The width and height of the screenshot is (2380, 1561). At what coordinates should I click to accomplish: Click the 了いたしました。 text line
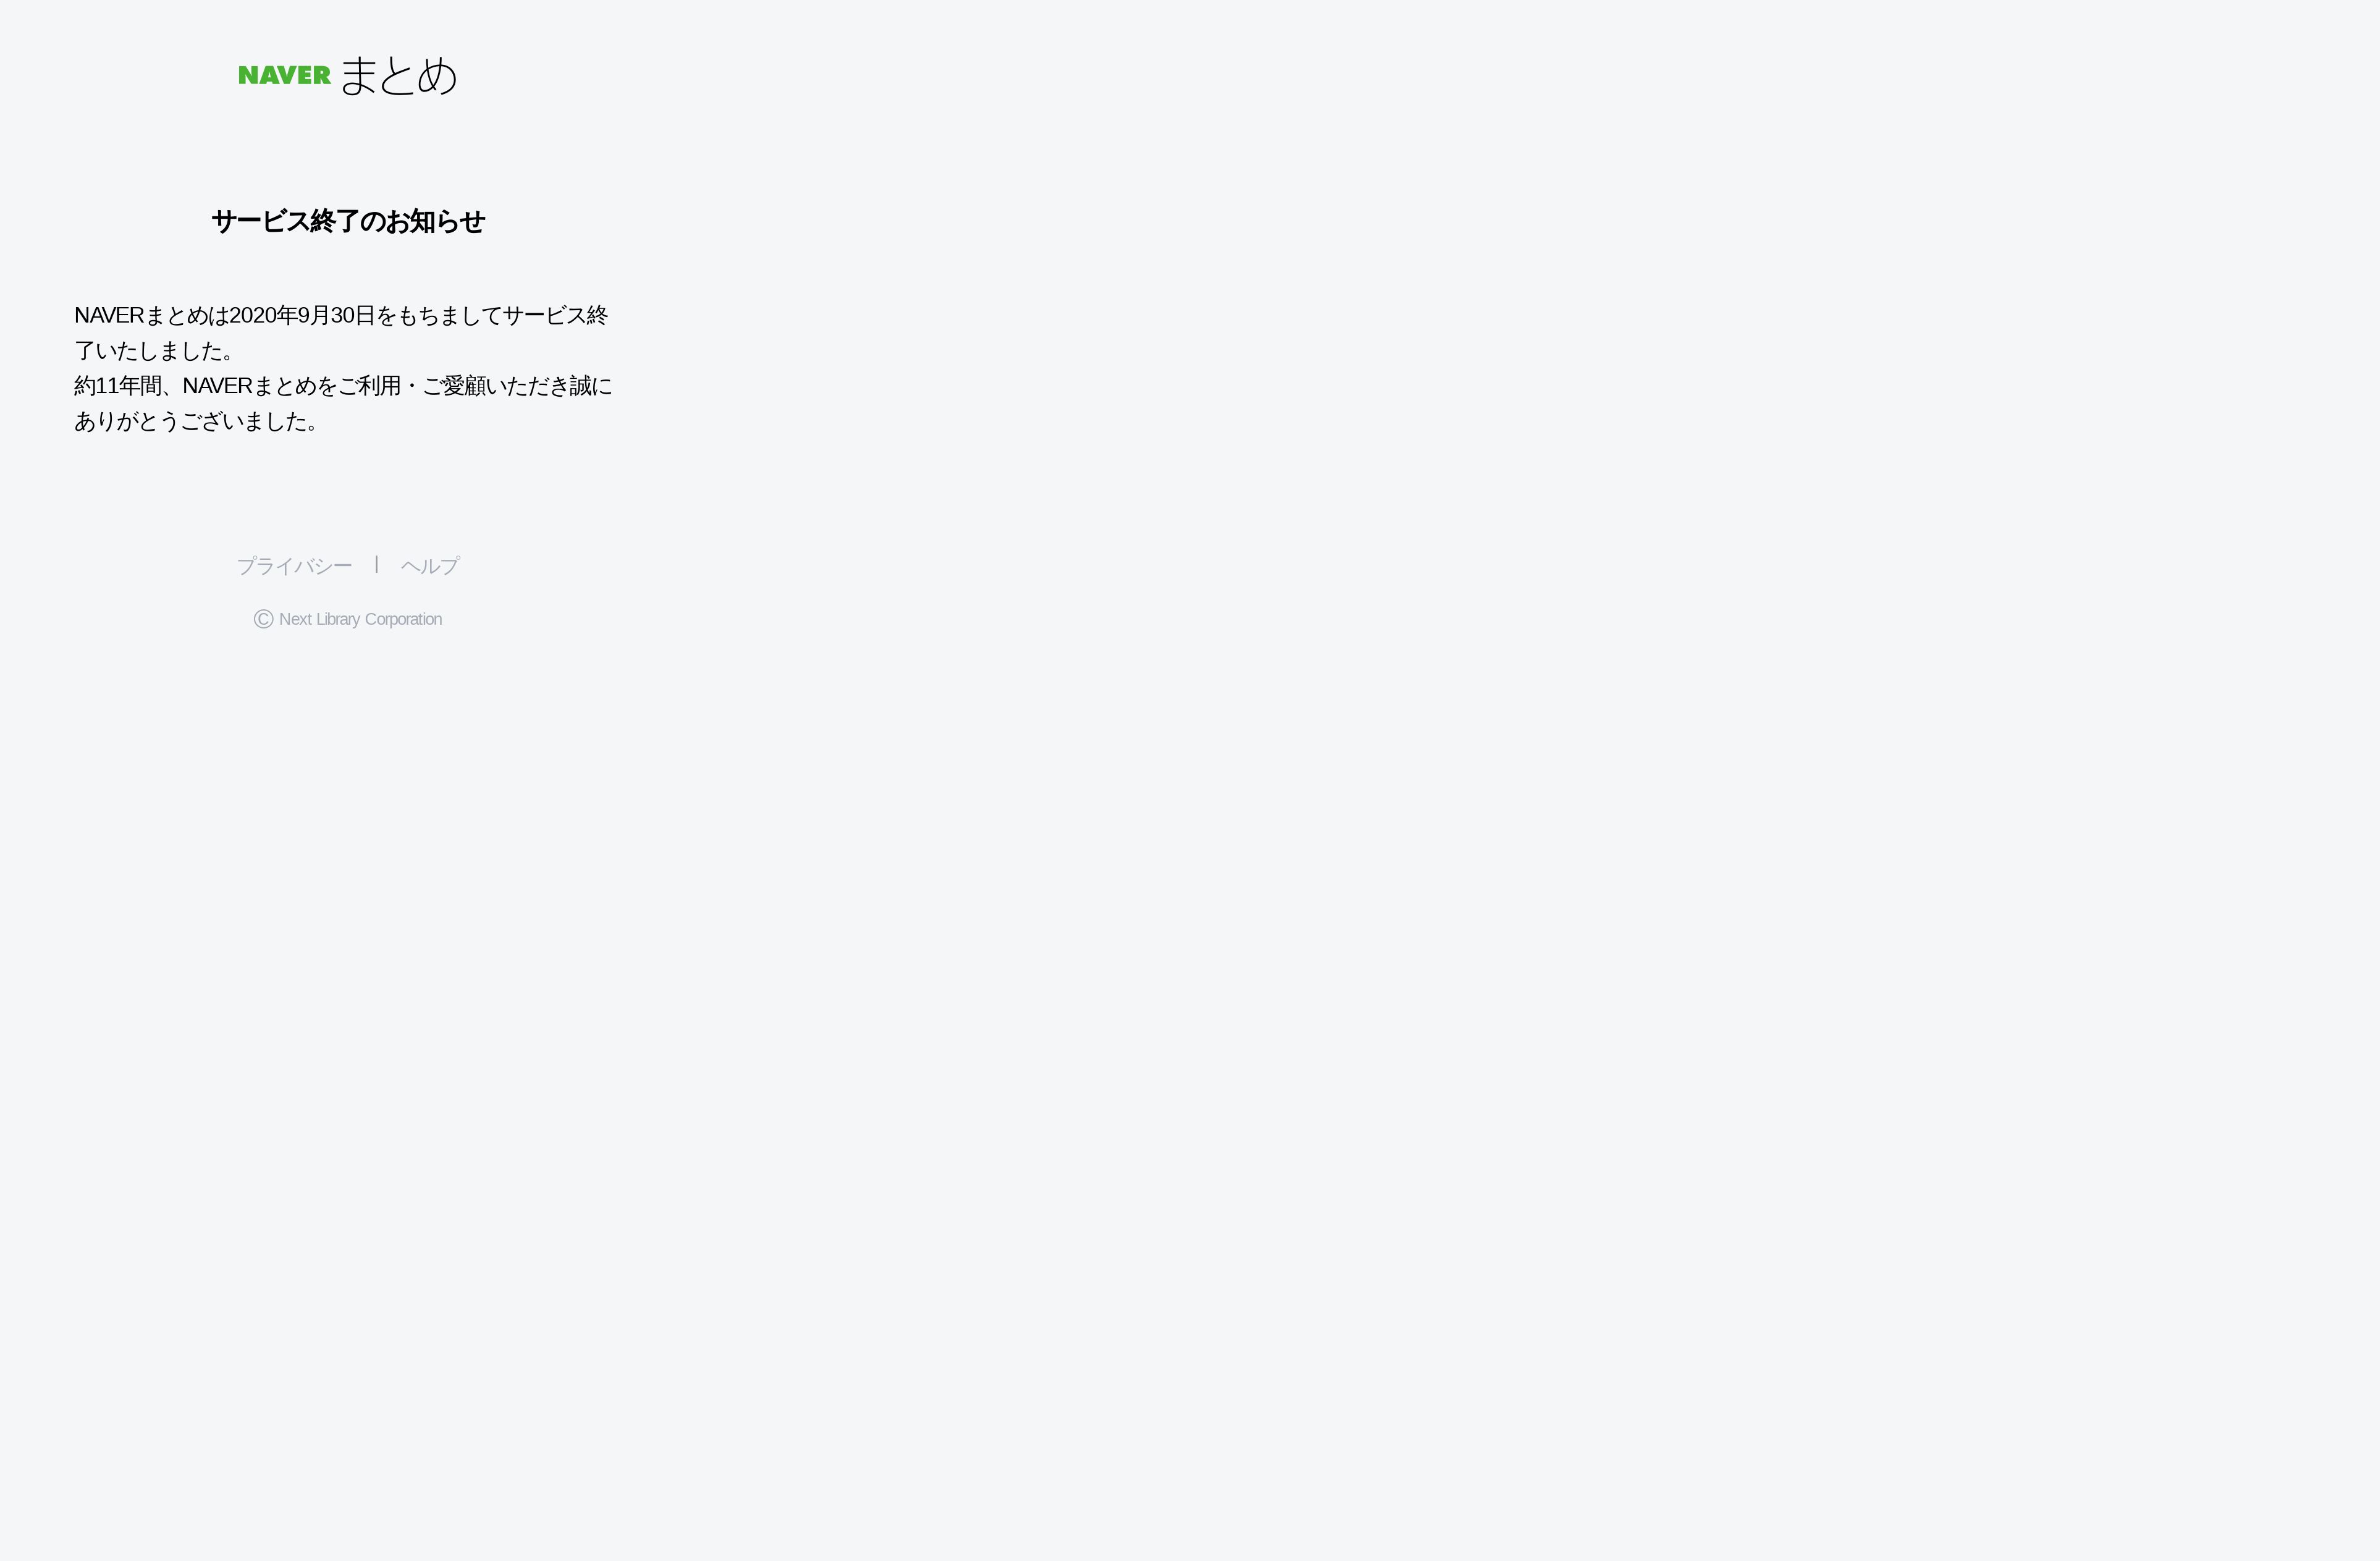pos(155,351)
